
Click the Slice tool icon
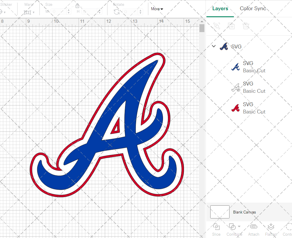pos(216,227)
